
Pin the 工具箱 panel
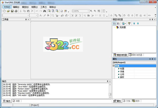point(26,20)
